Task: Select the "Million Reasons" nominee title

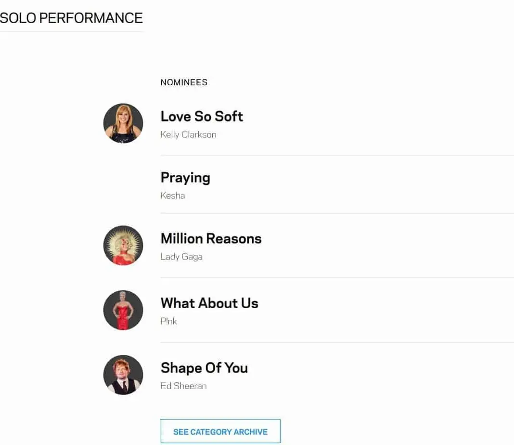Action: (211, 239)
